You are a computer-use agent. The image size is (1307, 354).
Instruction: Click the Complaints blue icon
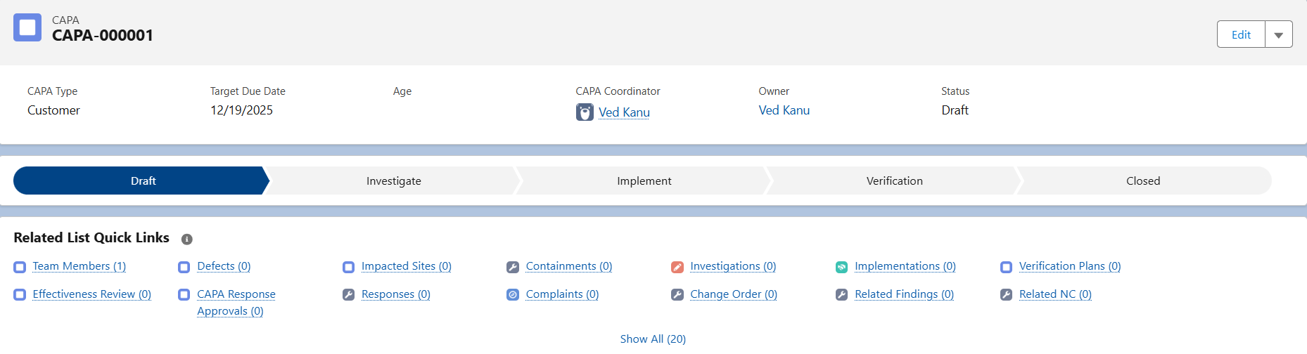click(513, 295)
